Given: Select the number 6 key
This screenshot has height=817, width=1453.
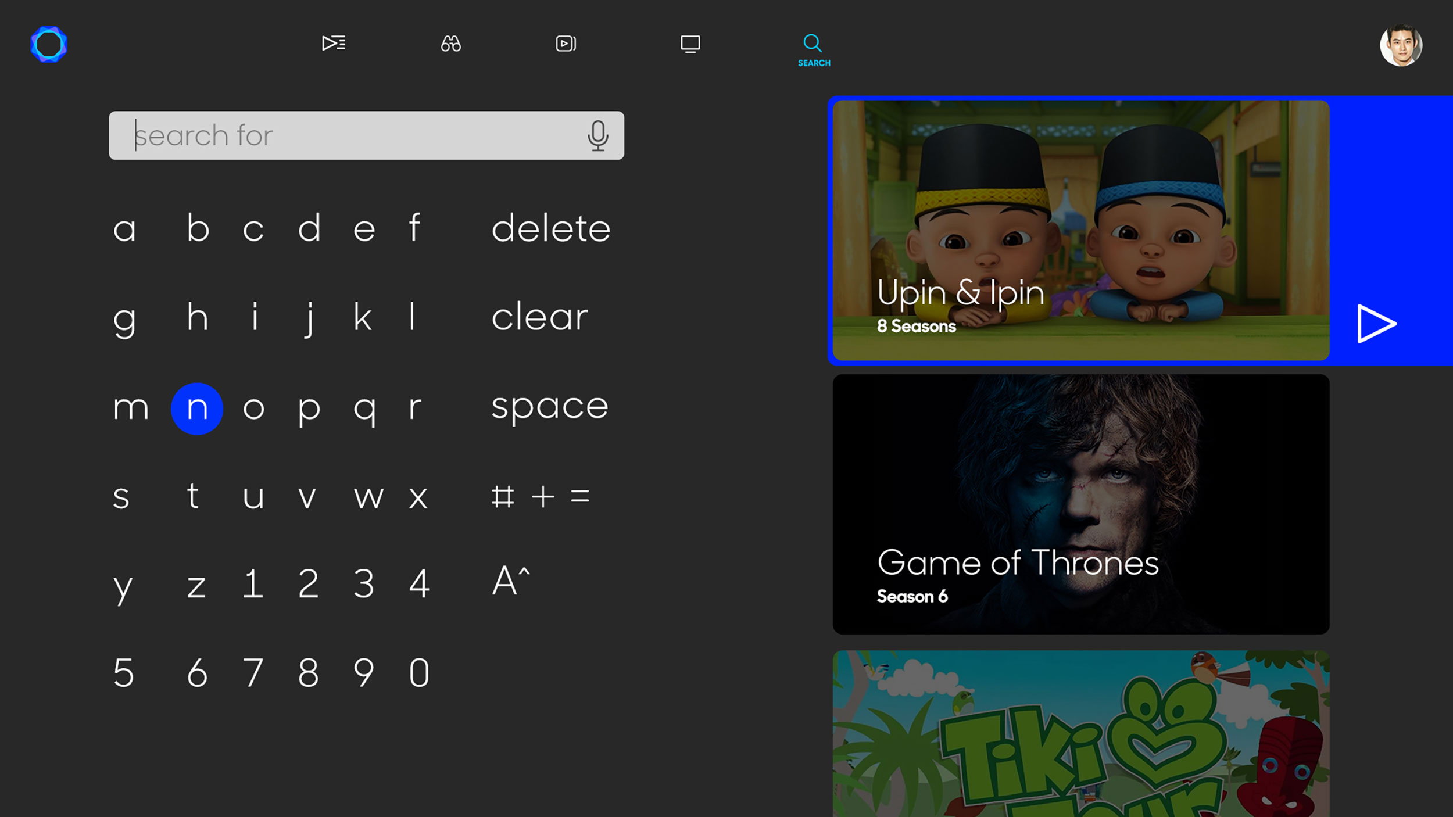Looking at the screenshot, I should [197, 673].
